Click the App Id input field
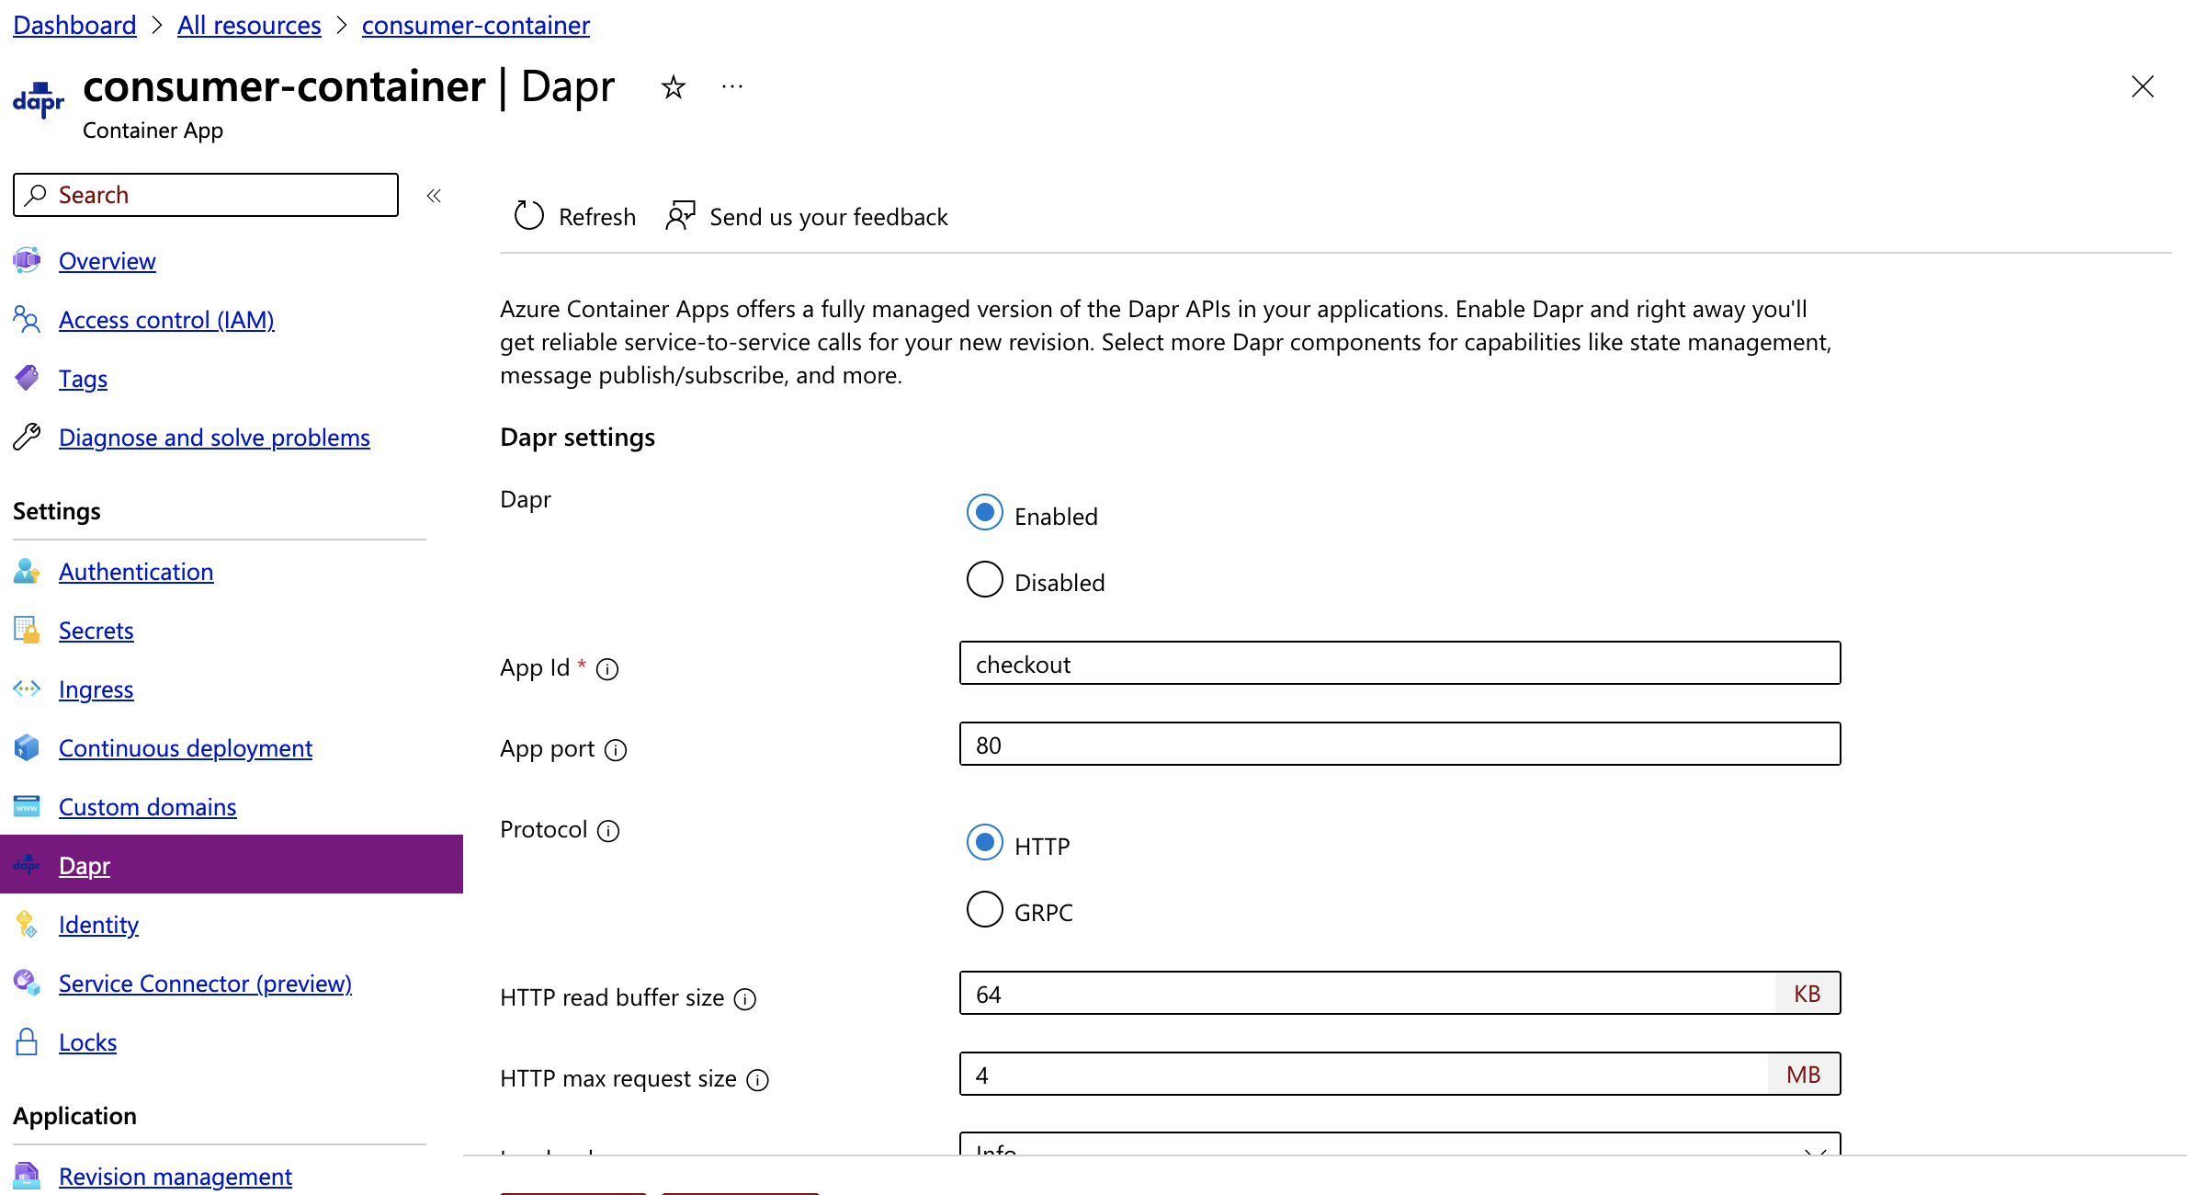2187x1195 pixels. click(x=1400, y=662)
